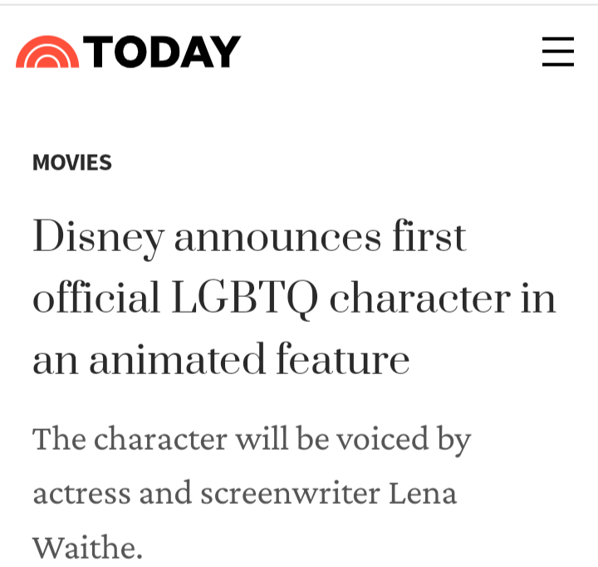Click the word Disney in the headline
The width and height of the screenshot is (598, 567).
pyautogui.click(x=98, y=238)
